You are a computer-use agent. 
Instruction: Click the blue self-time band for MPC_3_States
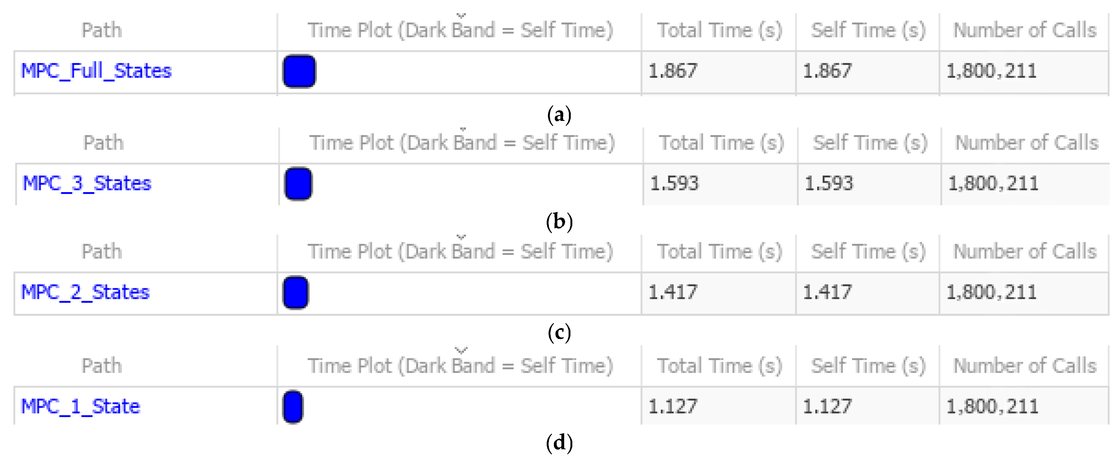point(298,184)
